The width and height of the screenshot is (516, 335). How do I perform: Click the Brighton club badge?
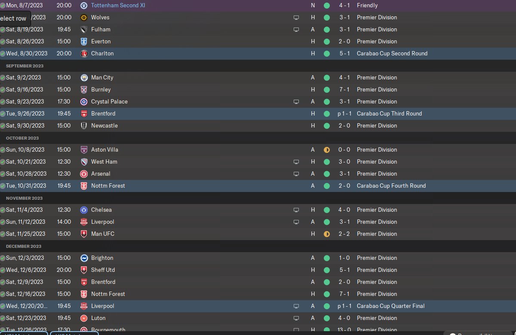coord(84,258)
